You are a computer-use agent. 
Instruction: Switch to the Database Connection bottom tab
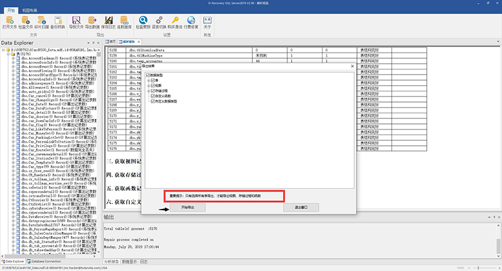pos(44,262)
